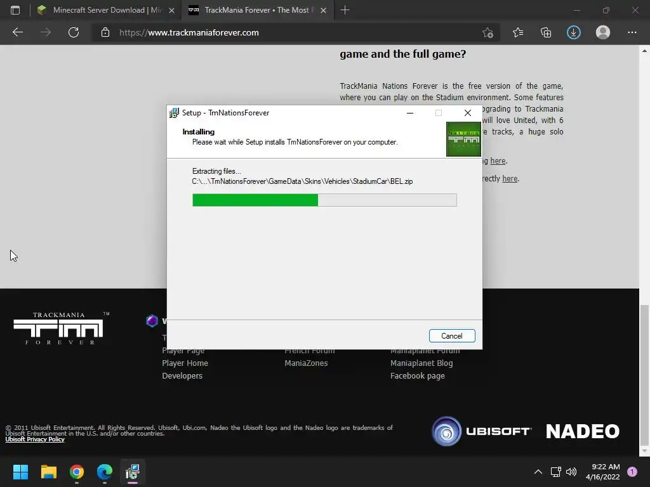
Task: Click the first 'here' link on webpage
Action: (x=498, y=160)
